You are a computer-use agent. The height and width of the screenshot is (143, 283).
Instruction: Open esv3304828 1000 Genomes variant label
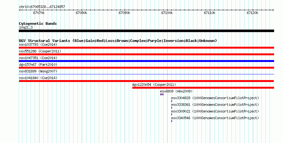click(215, 98)
